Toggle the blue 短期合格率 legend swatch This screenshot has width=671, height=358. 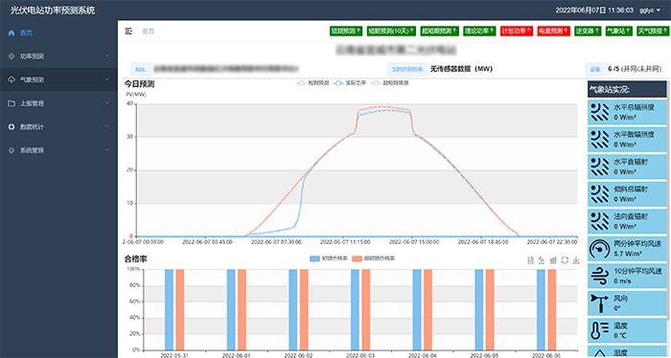(x=314, y=258)
